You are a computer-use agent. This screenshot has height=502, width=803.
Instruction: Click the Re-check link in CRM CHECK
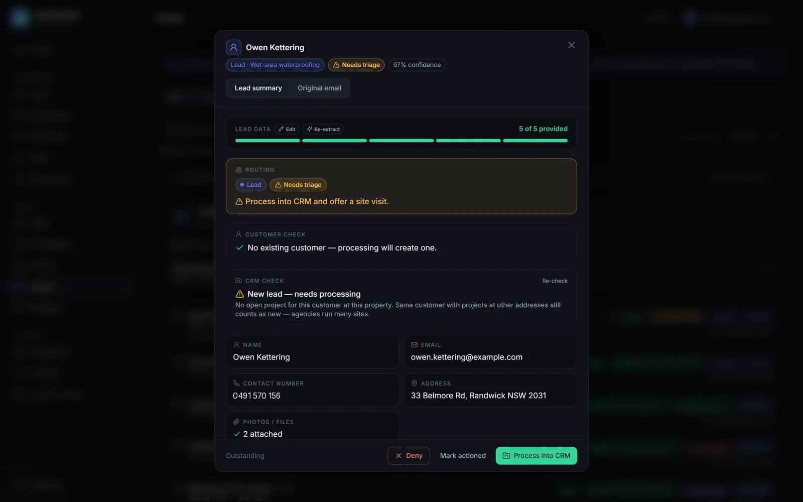[555, 281]
